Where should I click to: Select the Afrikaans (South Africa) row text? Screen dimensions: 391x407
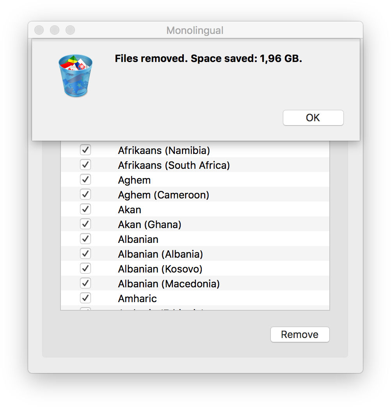[174, 165]
